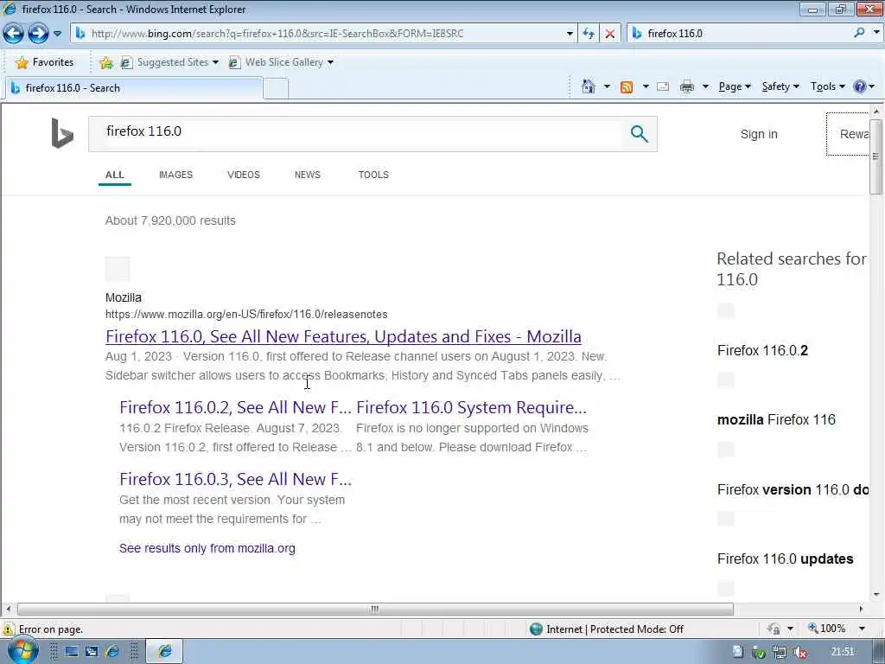The image size is (885, 664).
Task: Open the 'Firefox 116.0.3, See All New F...' link
Action: point(235,479)
